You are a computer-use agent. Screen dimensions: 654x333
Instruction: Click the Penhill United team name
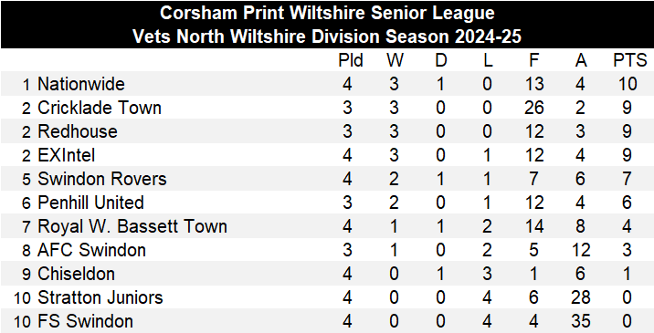click(x=90, y=203)
